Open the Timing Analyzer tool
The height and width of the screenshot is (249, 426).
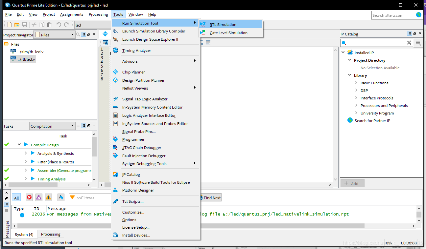tap(156, 51)
